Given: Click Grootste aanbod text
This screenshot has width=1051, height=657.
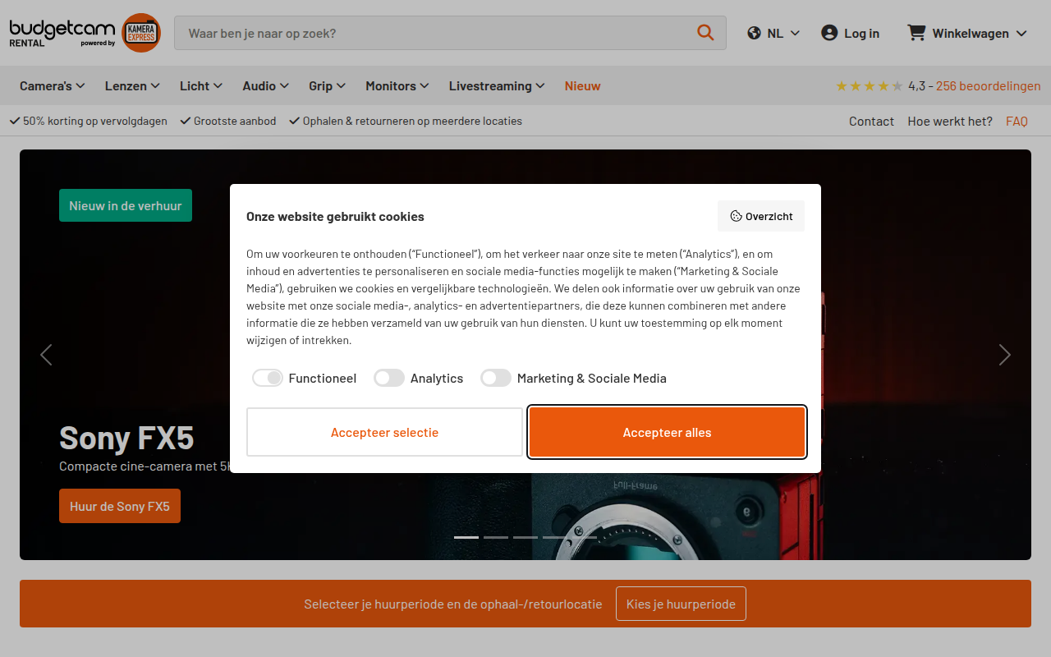Looking at the screenshot, I should pyautogui.click(x=235, y=121).
